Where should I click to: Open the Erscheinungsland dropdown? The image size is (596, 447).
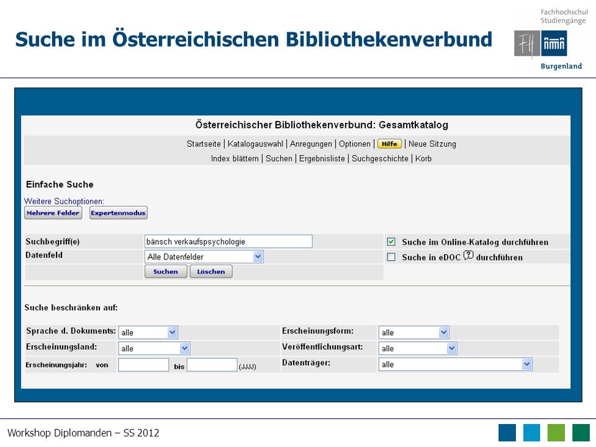154,348
